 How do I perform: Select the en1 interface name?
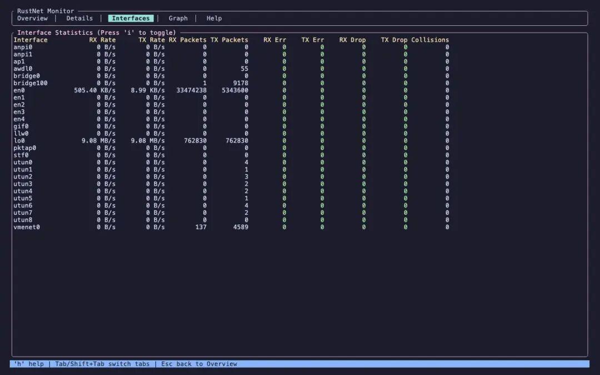point(19,98)
